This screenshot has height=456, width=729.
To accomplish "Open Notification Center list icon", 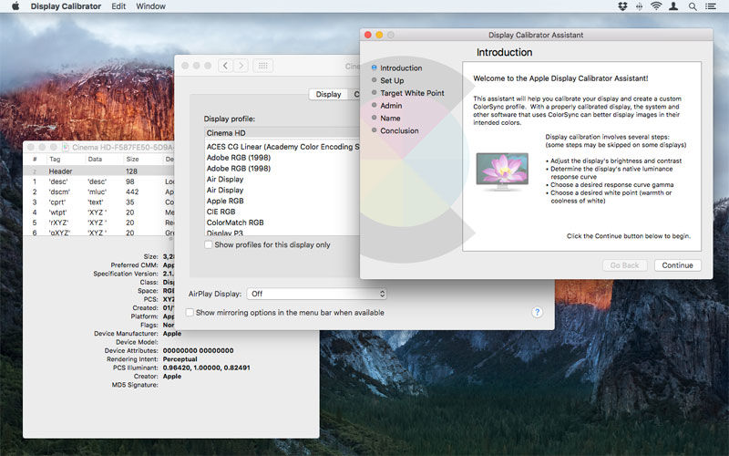I will point(711,6).
